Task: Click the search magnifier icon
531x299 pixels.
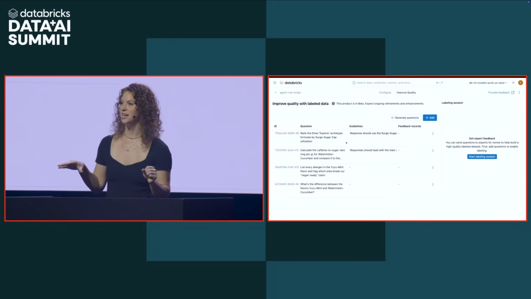Action: tap(354, 83)
